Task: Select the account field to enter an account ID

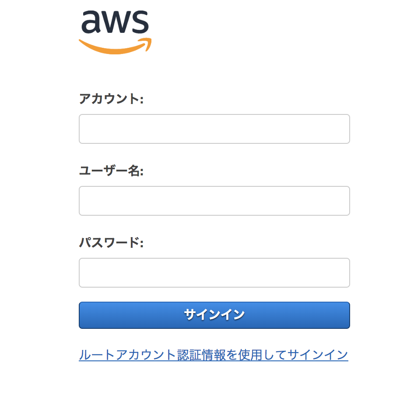Action: click(x=214, y=128)
